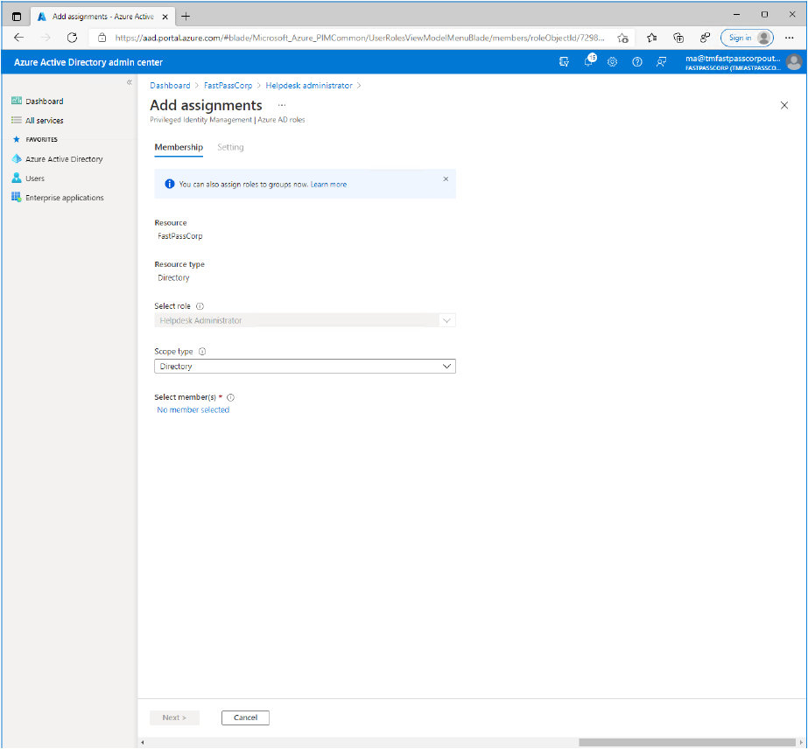Collapse the left sidebar with double chevron
The width and height of the screenshot is (808, 749).
coord(130,82)
